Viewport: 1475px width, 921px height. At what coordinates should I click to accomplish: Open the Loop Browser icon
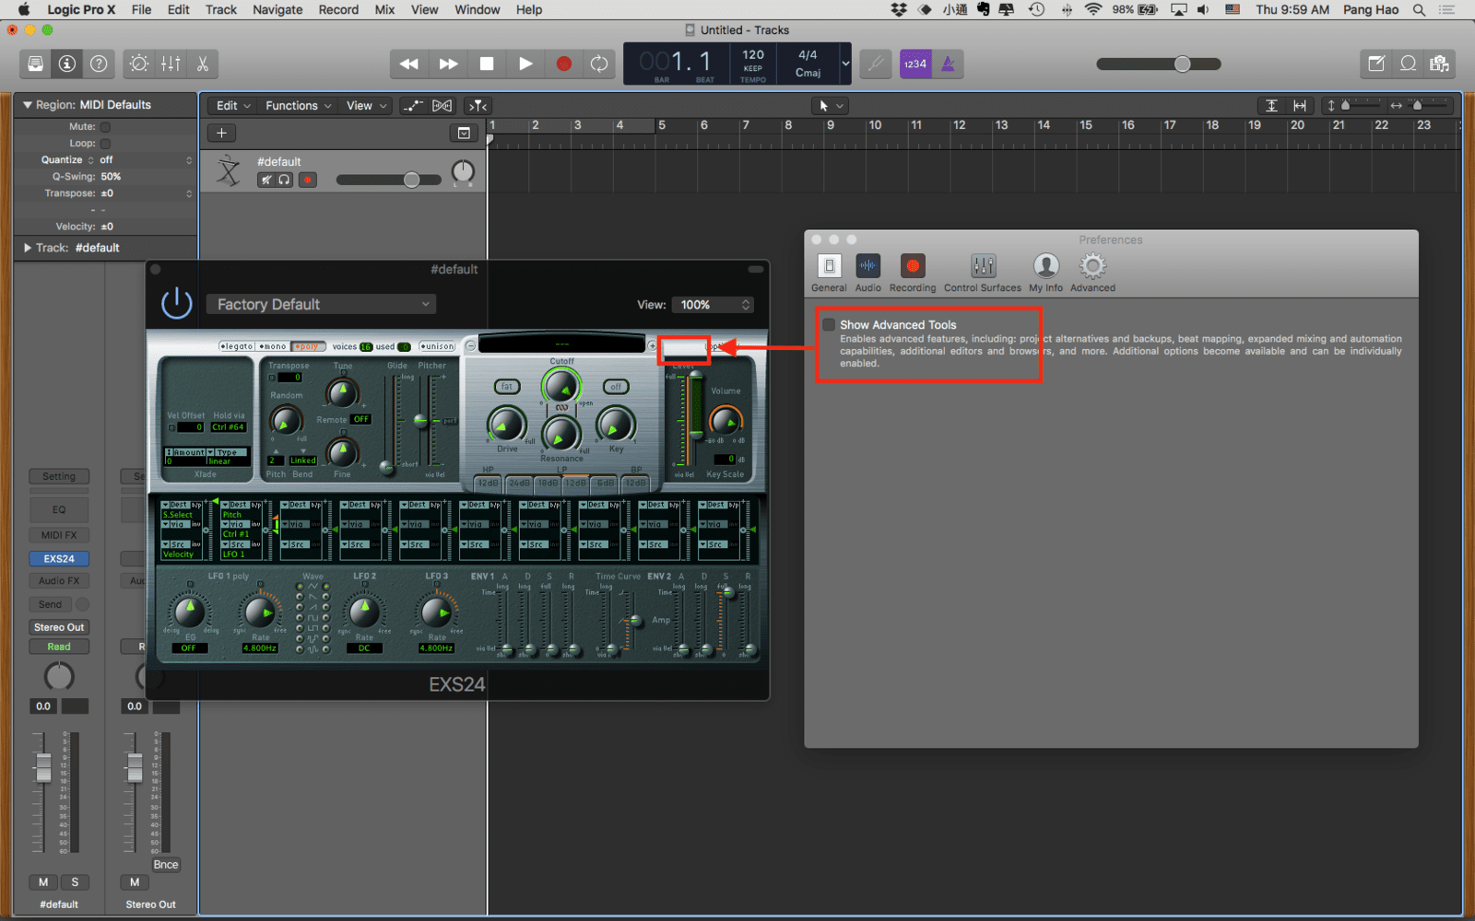point(1409,64)
